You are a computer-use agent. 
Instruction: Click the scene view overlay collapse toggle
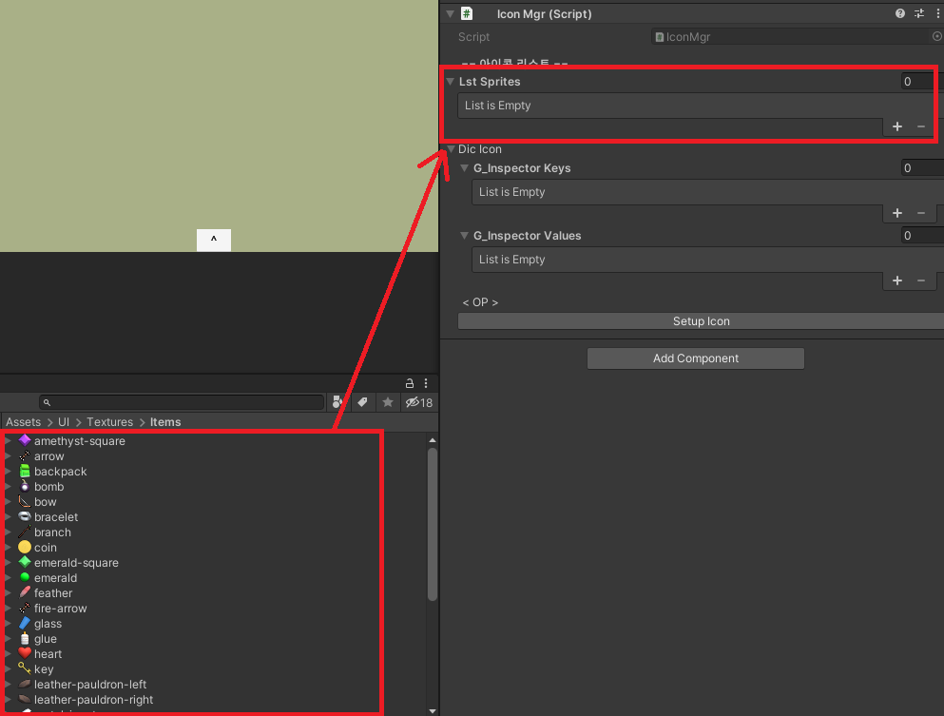pyautogui.click(x=213, y=240)
